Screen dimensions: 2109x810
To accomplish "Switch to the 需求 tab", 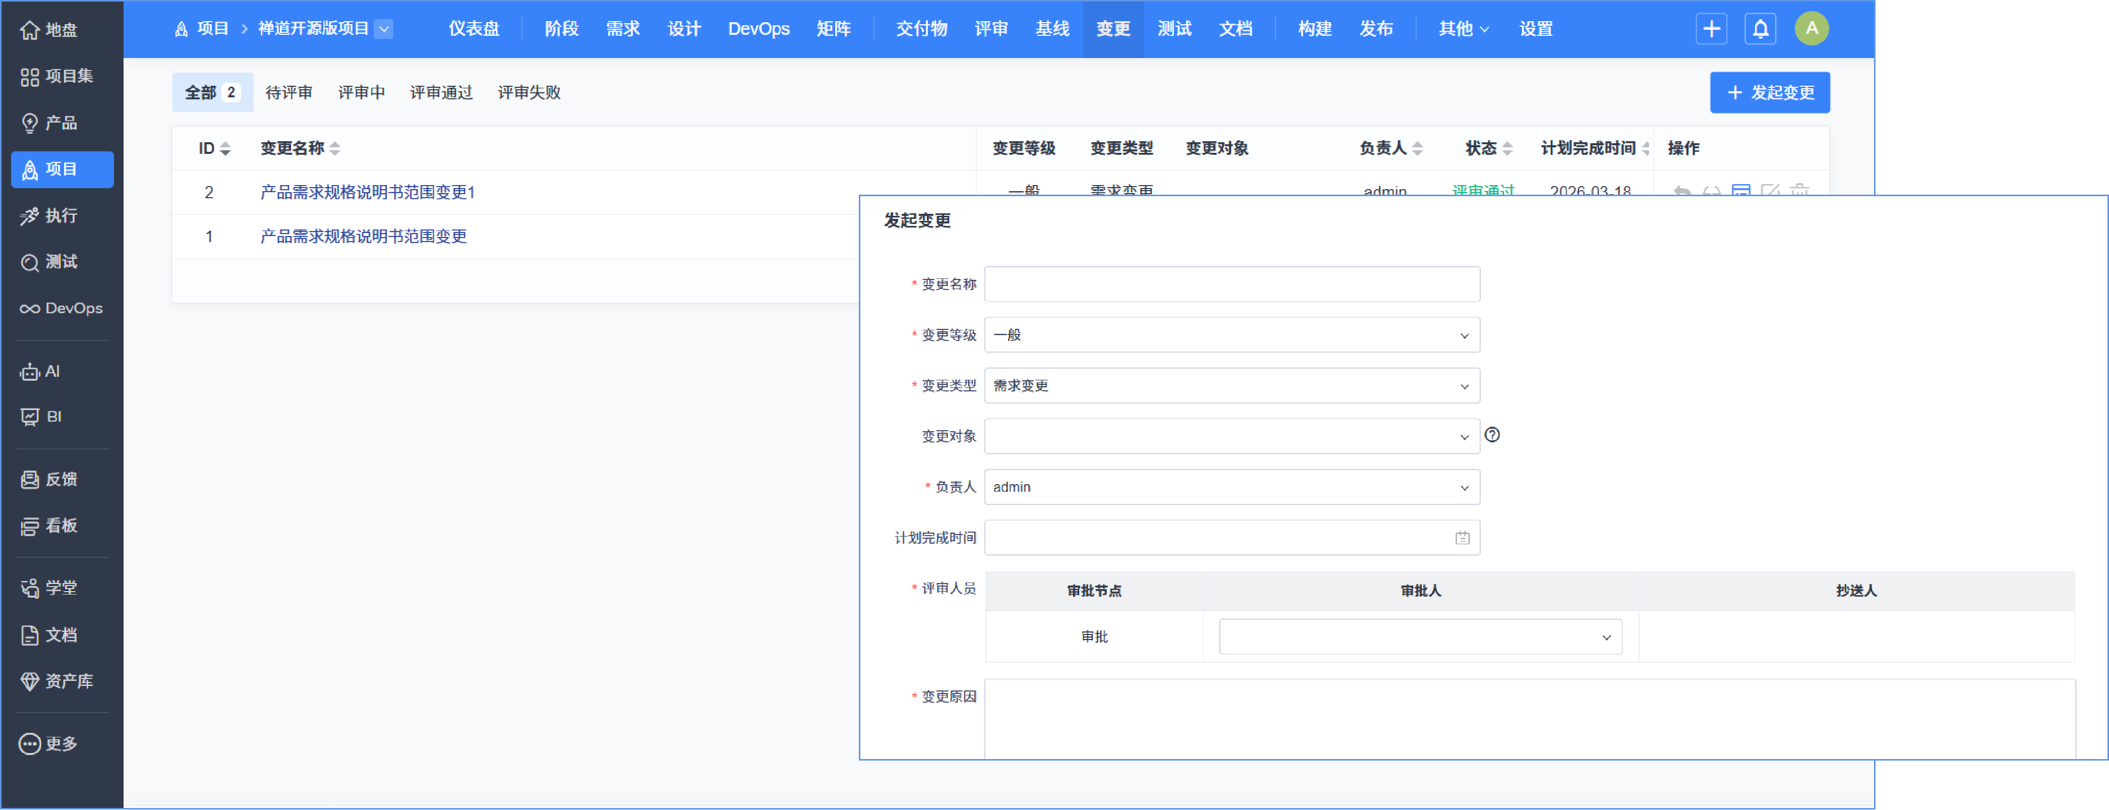I will click(x=623, y=29).
